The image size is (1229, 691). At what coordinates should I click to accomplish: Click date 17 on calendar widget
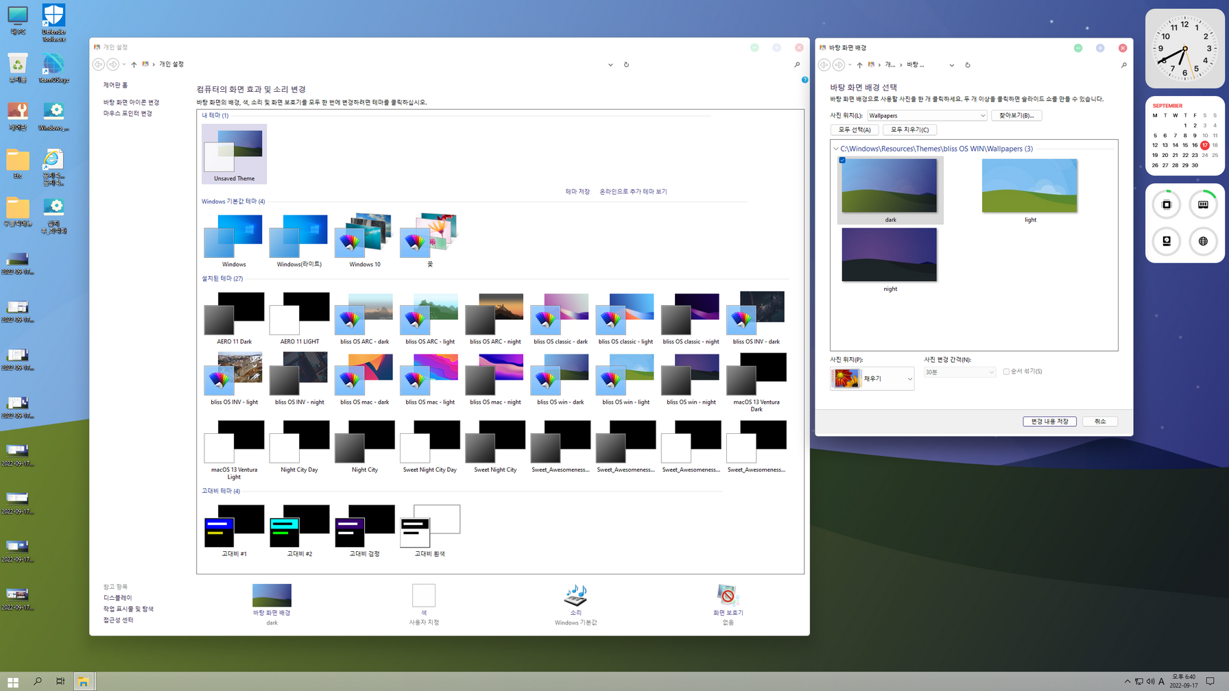pyautogui.click(x=1204, y=145)
